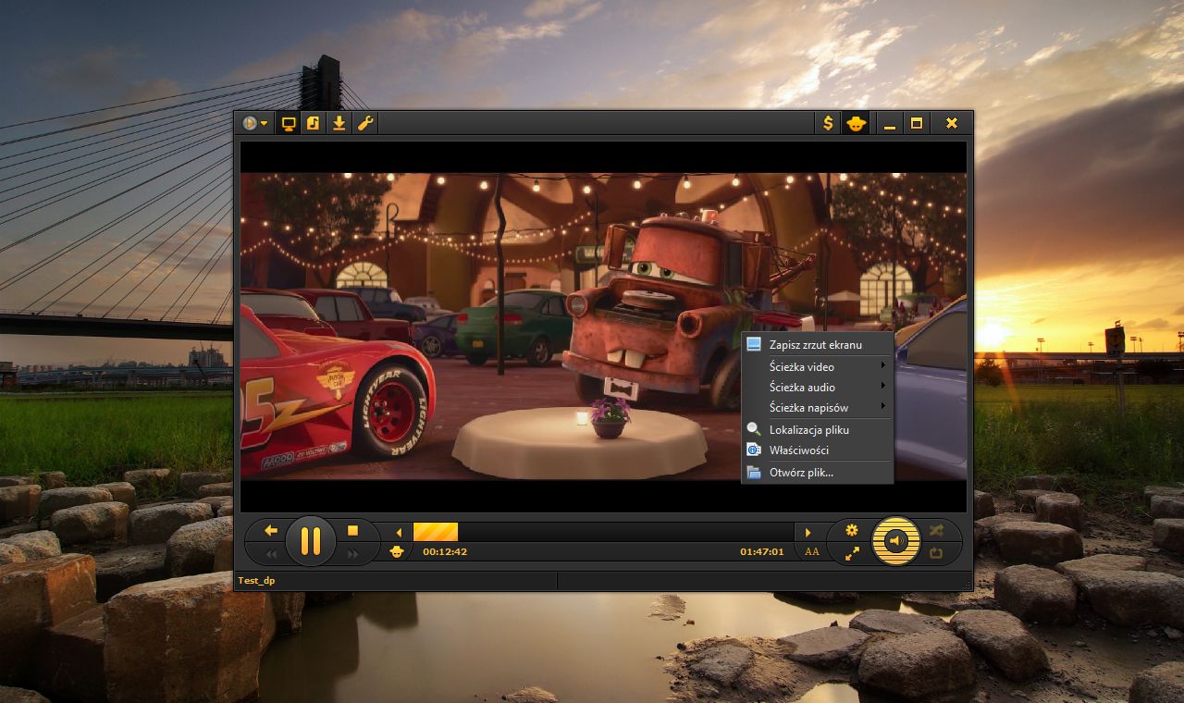Choose 'Otwórz plik...' from context menu
The height and width of the screenshot is (703, 1184).
(818, 472)
